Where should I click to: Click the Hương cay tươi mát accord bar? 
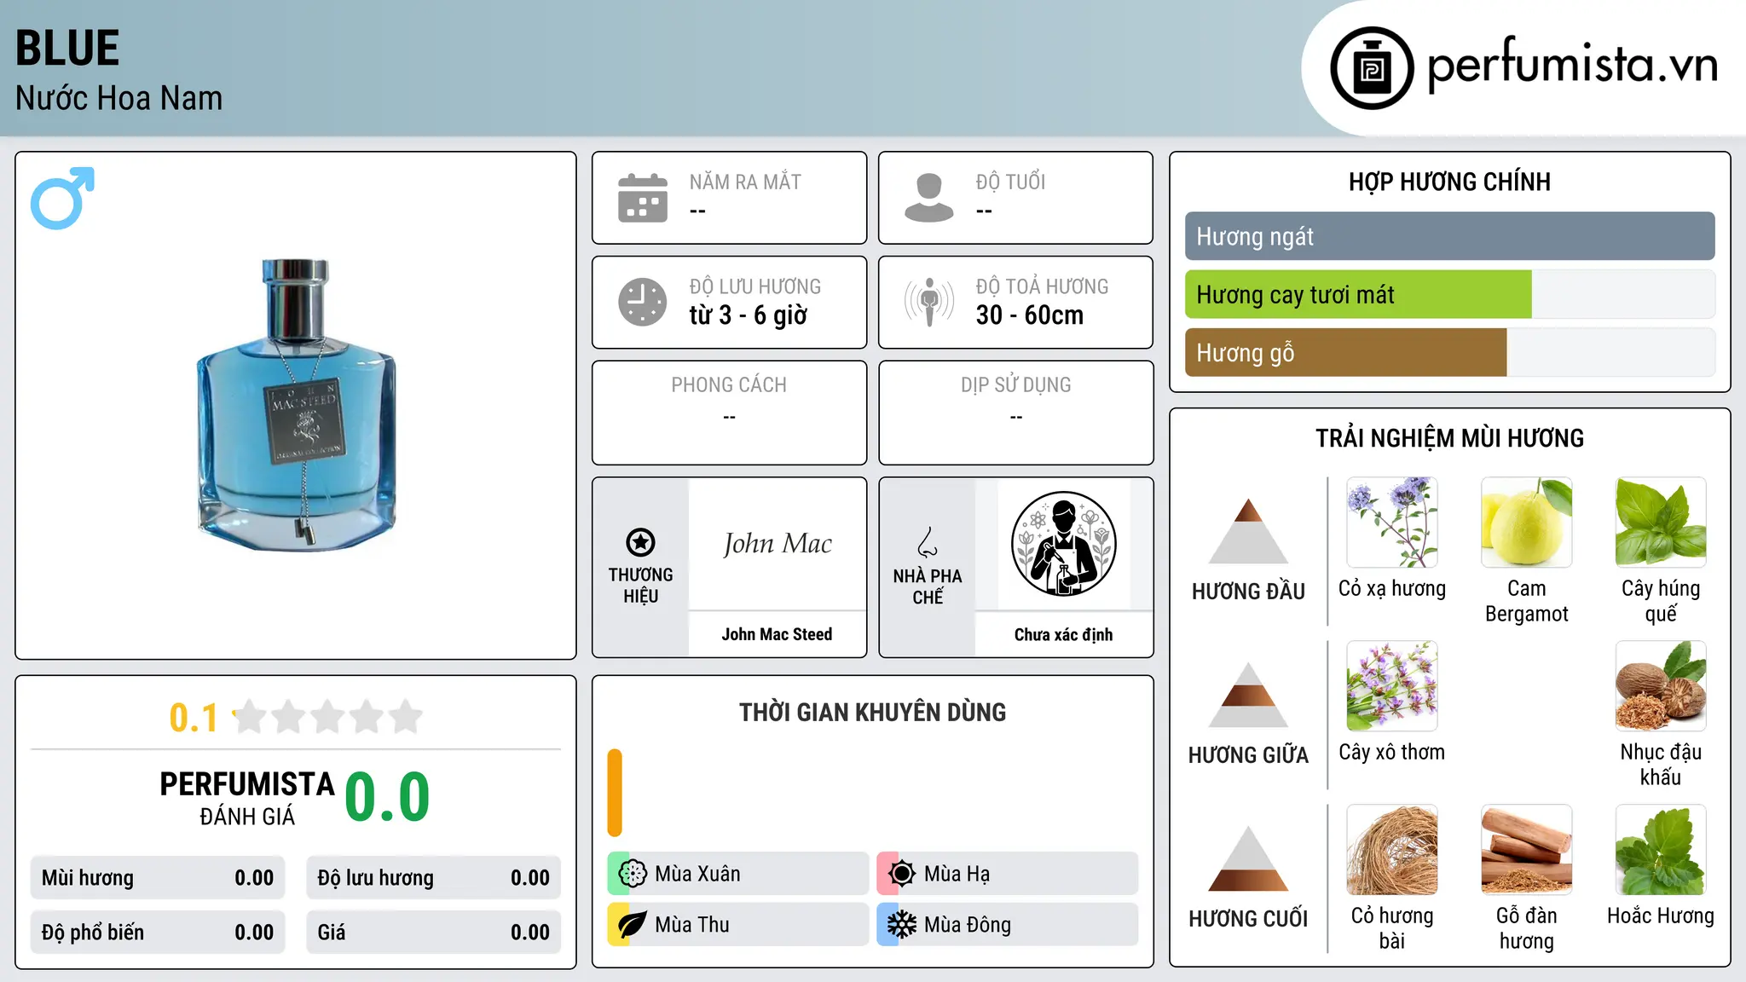1450,294
